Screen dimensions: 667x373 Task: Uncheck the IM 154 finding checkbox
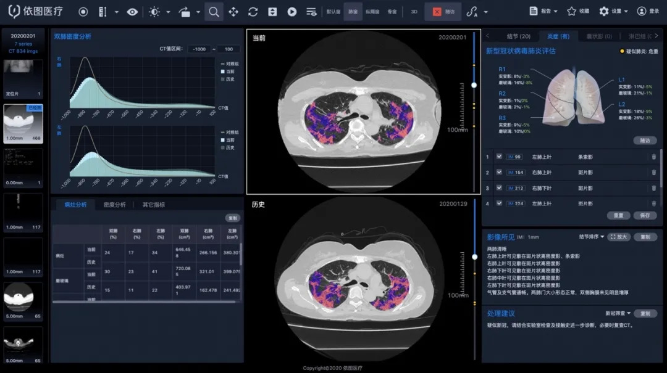[499, 173]
